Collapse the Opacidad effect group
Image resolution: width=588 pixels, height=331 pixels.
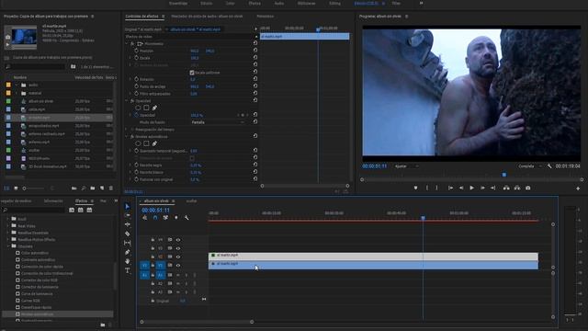(127, 101)
